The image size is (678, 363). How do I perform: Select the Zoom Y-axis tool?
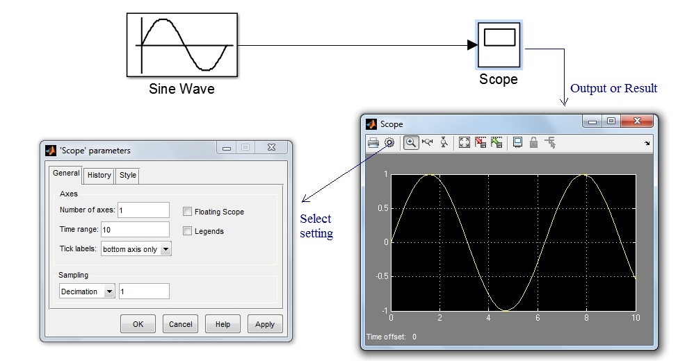pyautogui.click(x=443, y=142)
